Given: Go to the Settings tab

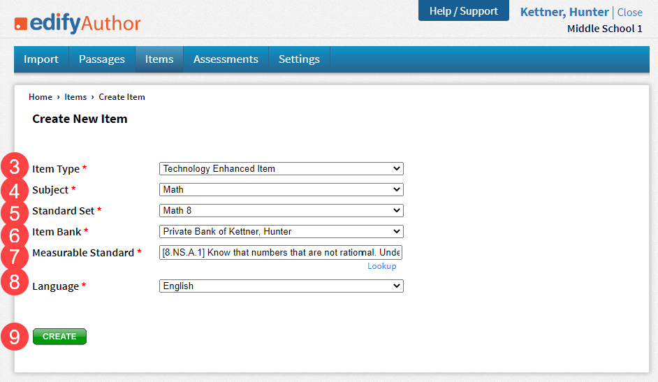Looking at the screenshot, I should click(x=299, y=59).
